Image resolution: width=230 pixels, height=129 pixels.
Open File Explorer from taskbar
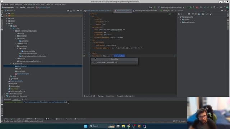[123, 126]
